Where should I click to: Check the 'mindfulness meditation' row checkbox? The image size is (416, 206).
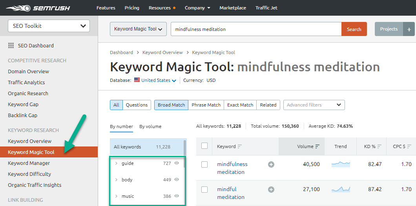tap(204, 164)
